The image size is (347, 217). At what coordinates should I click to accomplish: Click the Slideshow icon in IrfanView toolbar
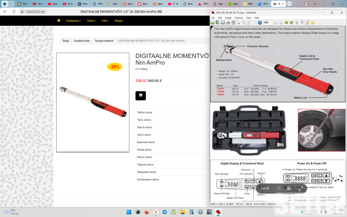click(218, 23)
